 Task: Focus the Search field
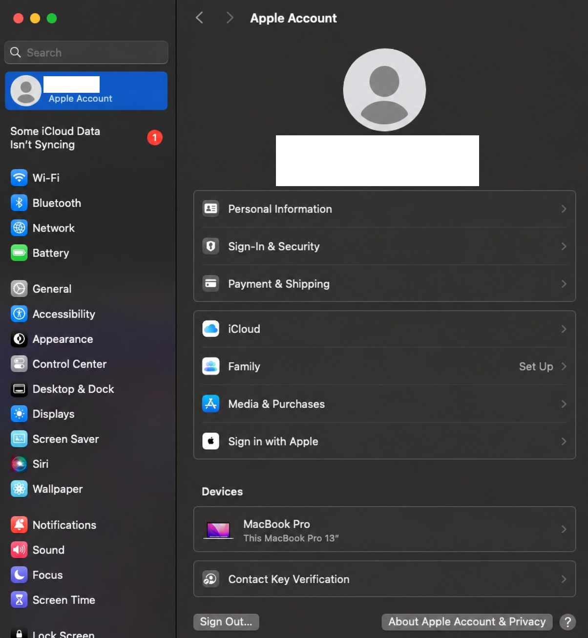[x=86, y=52]
